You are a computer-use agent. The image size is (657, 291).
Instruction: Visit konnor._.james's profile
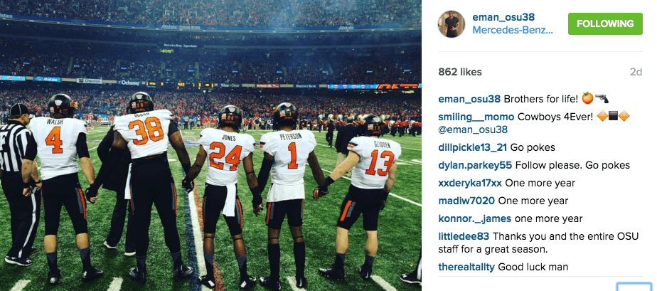[x=475, y=219]
